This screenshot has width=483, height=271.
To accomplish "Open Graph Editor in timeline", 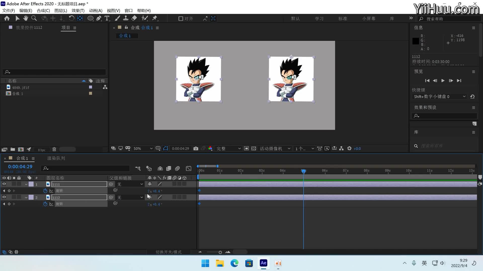I will tap(188, 168).
